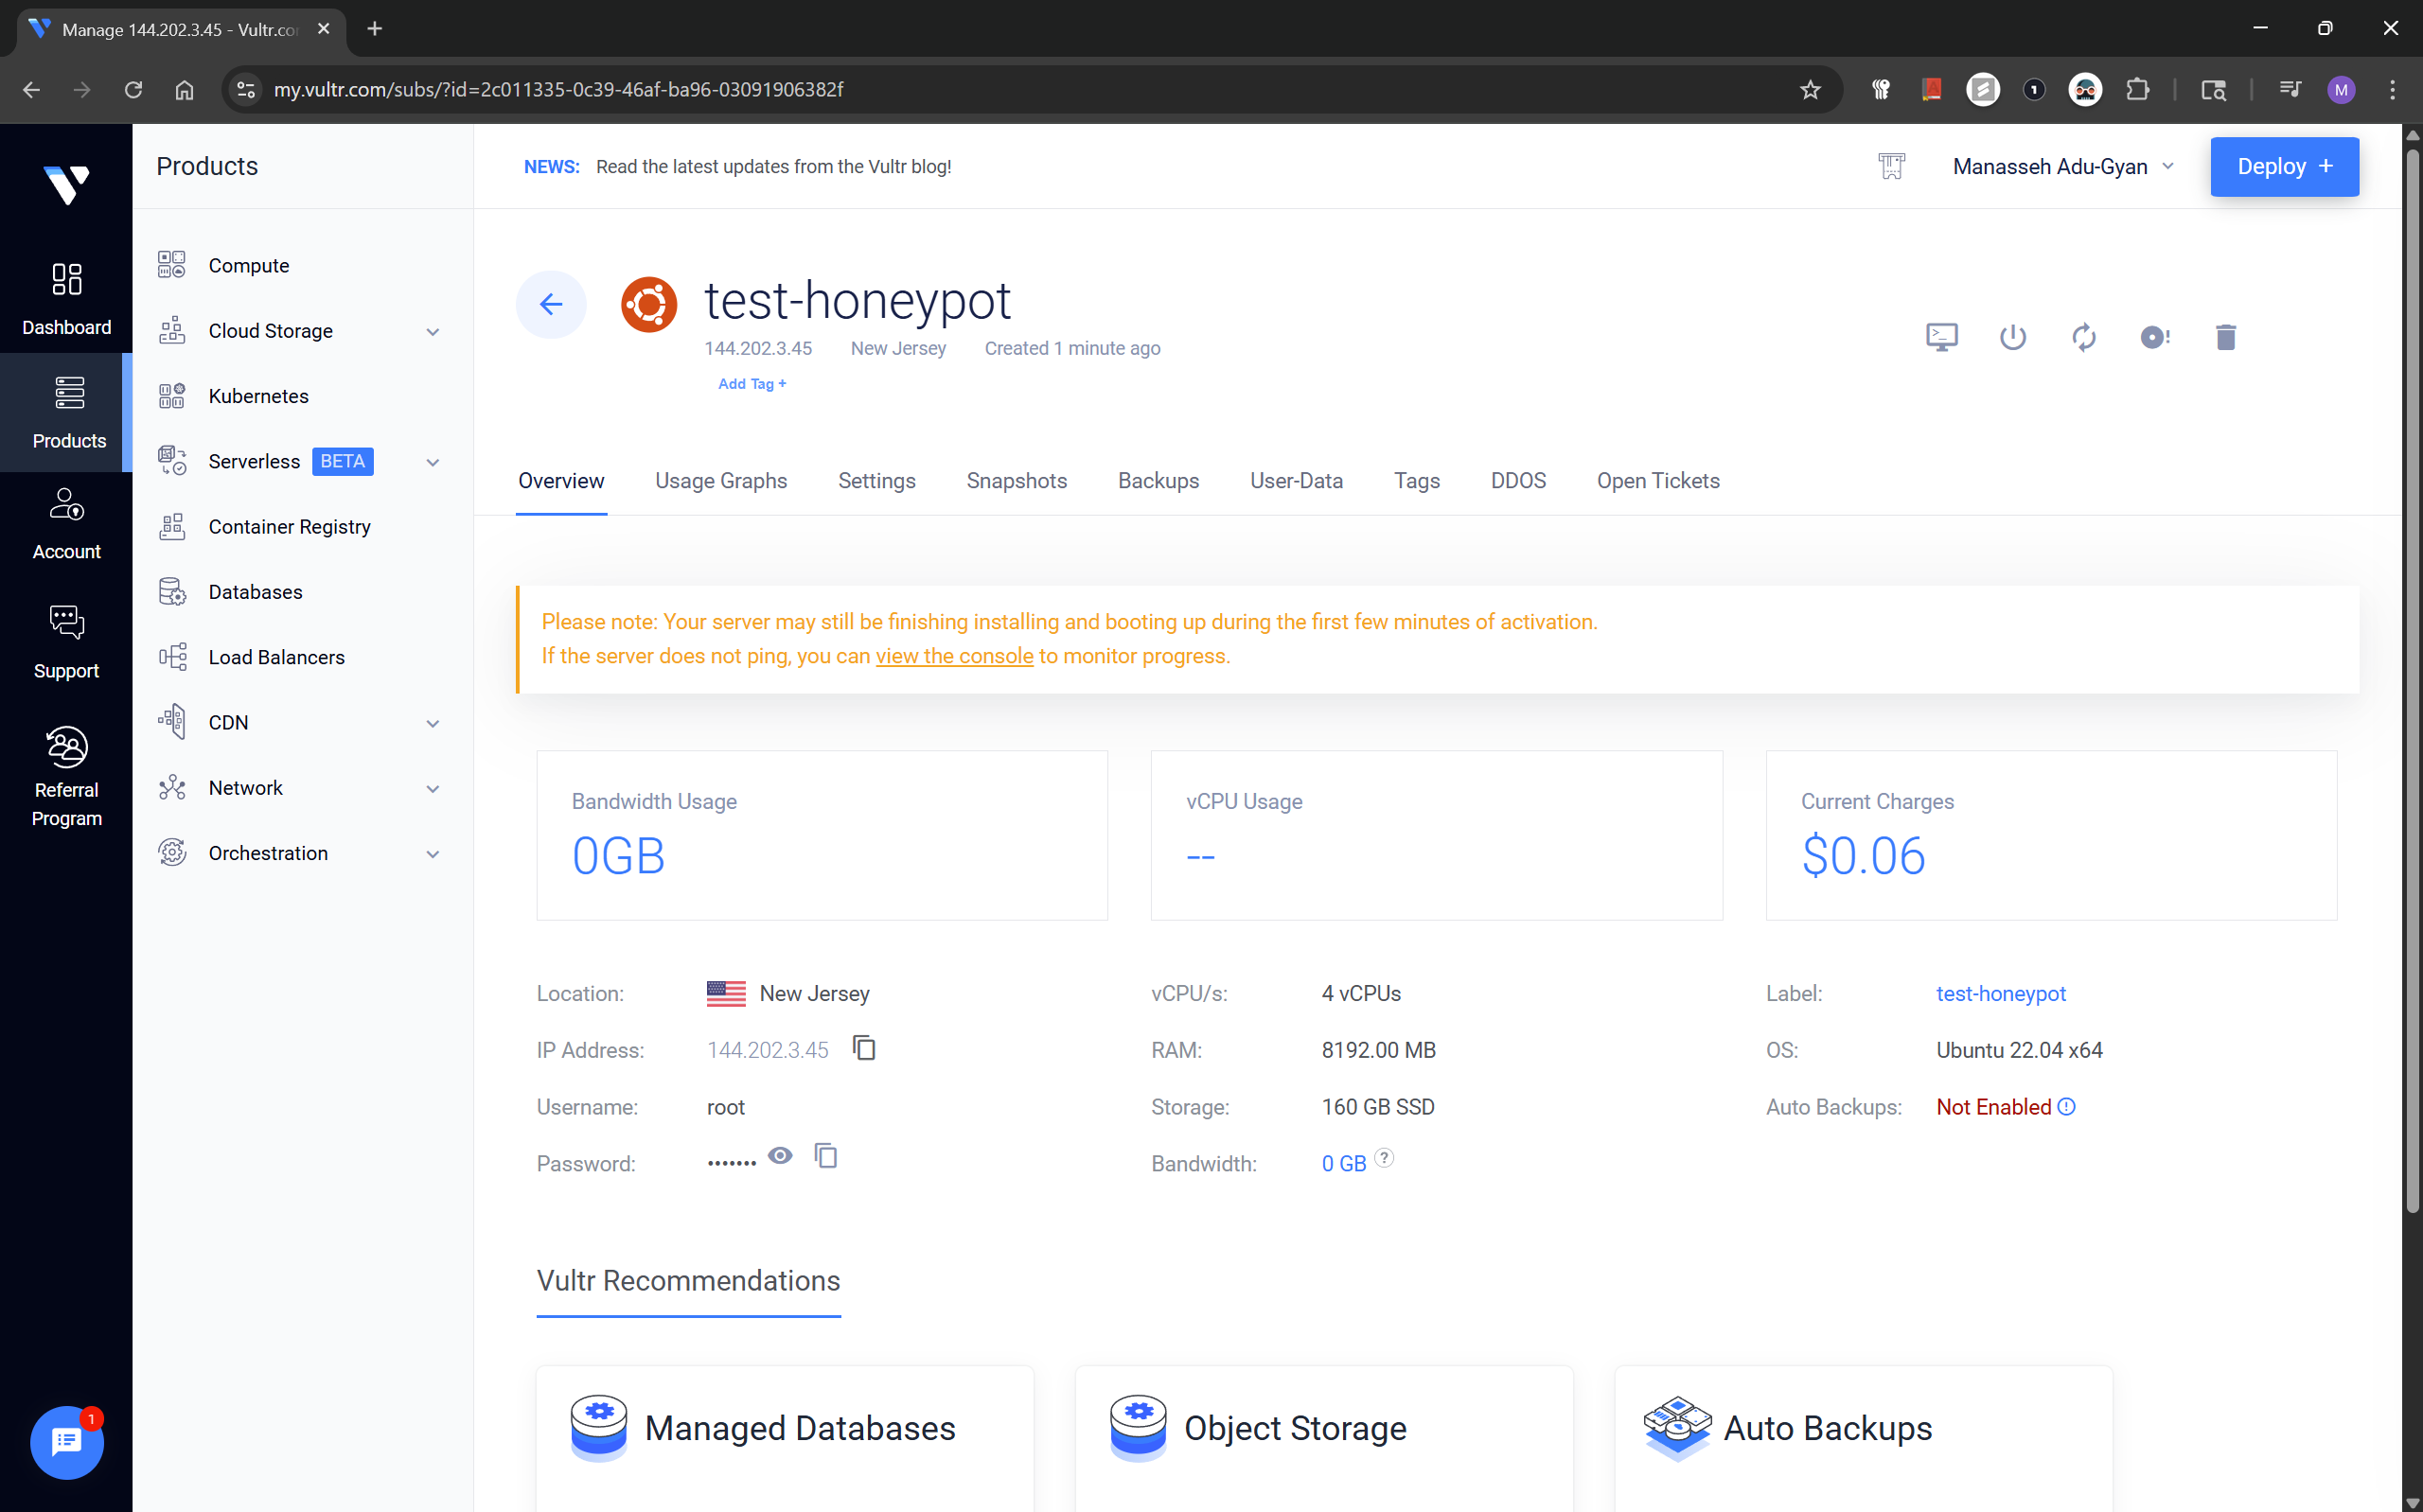Expand the Serverless submenu chevron
2423x1512 pixels.
point(433,462)
